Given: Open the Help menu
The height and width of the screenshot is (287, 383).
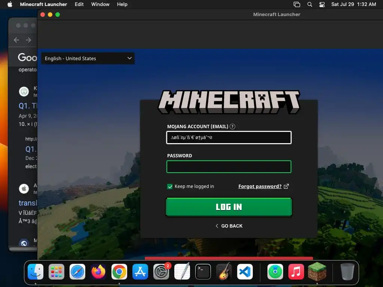Looking at the screenshot, I should [x=122, y=4].
